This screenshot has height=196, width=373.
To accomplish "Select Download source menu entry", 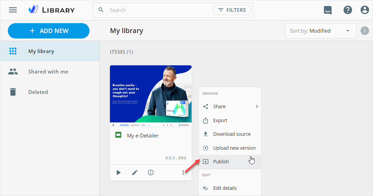I will 232,134.
